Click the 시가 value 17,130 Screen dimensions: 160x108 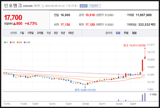pos(65,25)
